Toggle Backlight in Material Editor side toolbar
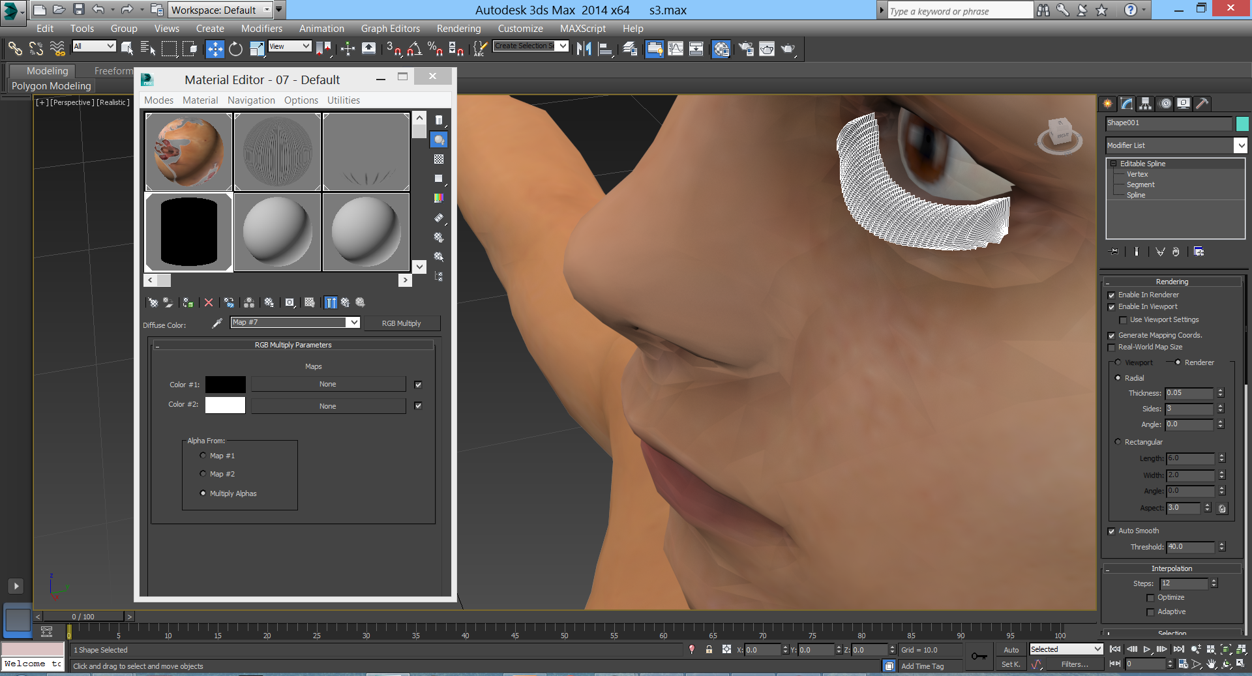1252x676 pixels. pos(439,140)
